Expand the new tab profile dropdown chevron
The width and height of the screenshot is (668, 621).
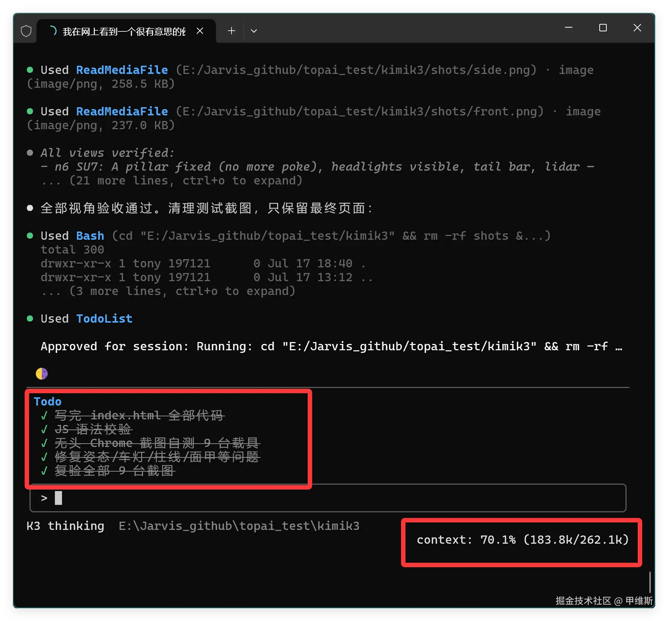(x=254, y=31)
